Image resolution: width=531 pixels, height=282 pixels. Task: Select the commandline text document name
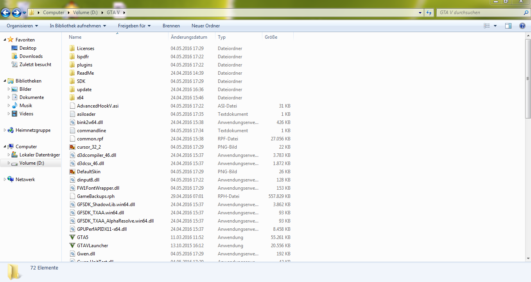(91, 131)
